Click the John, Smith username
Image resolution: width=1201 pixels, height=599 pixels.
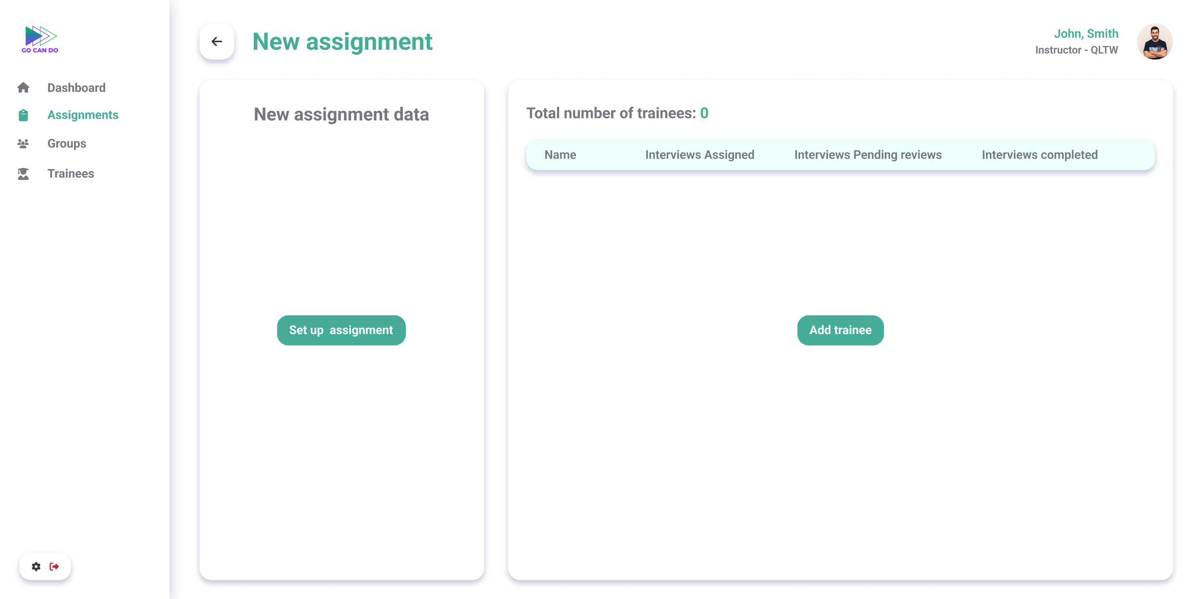tap(1086, 34)
